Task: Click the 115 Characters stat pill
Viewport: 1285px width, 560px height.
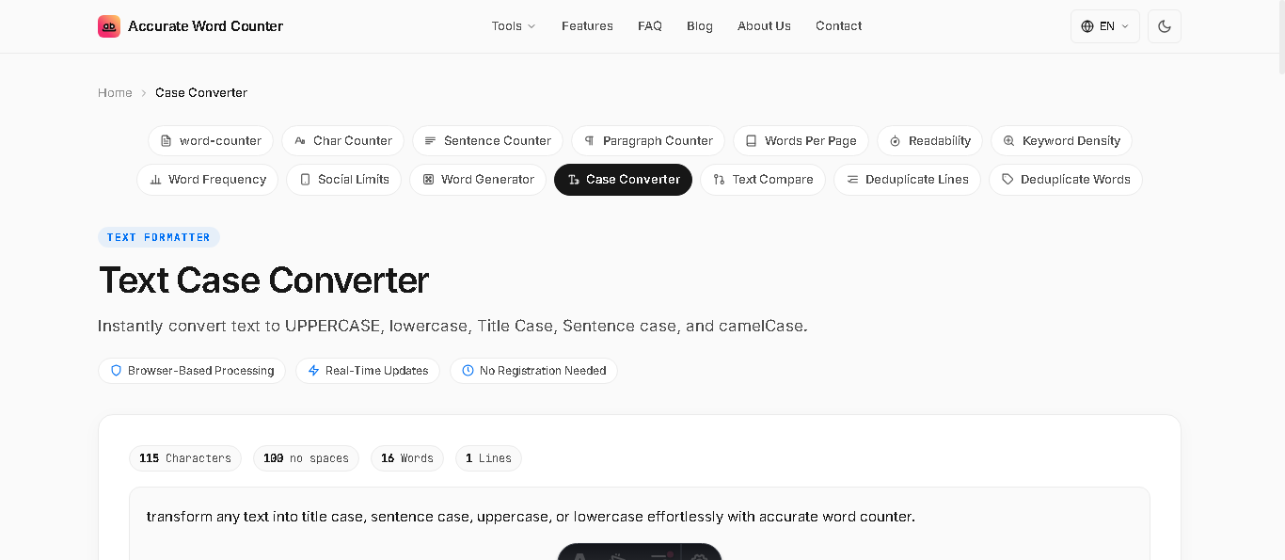Action: coord(185,458)
